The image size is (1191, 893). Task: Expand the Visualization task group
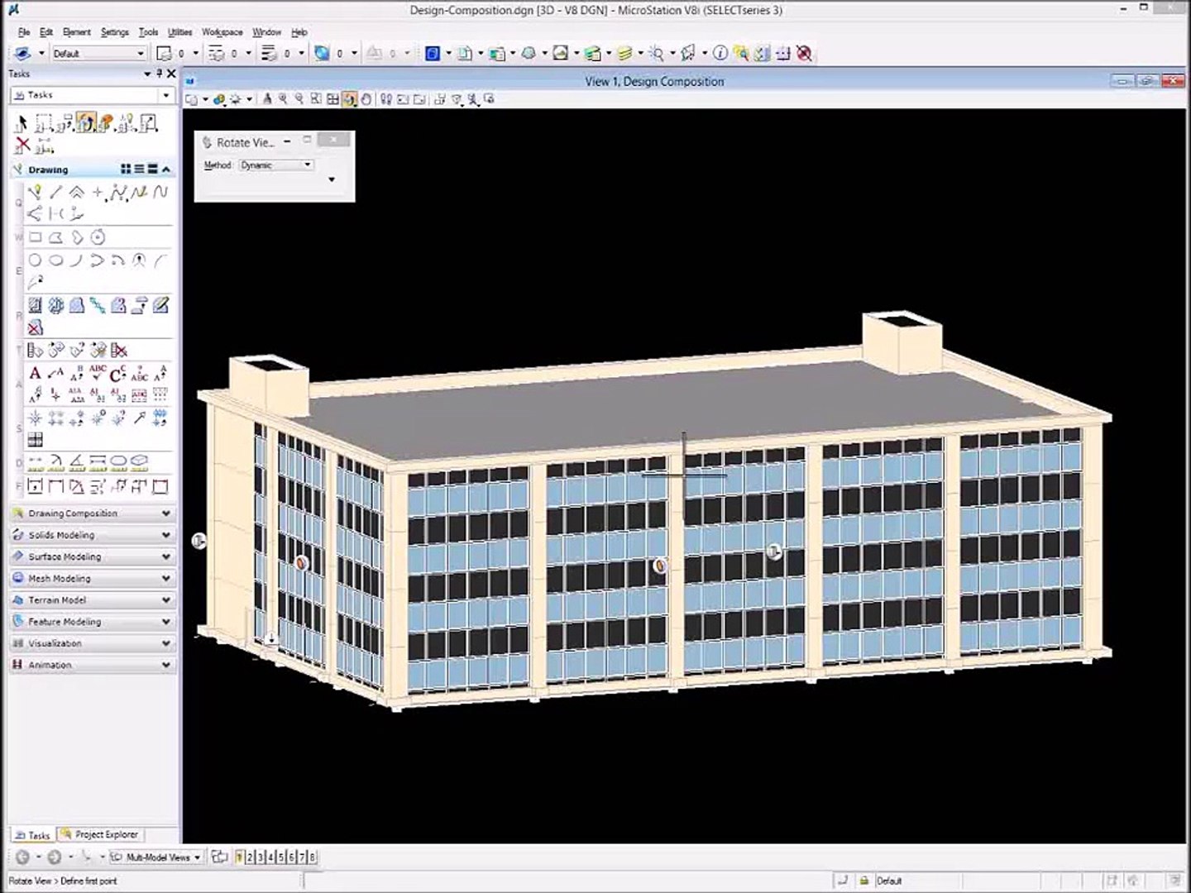point(93,642)
